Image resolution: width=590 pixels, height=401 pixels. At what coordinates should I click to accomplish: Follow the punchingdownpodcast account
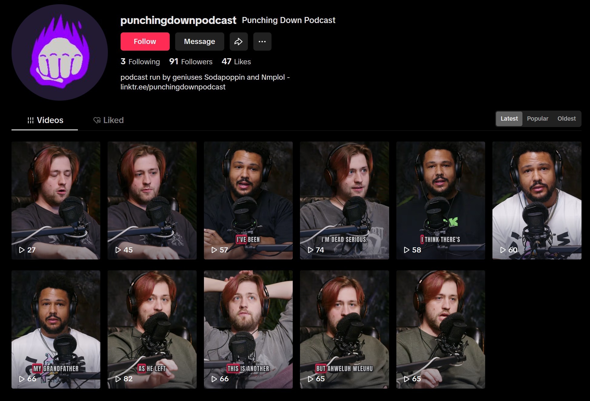(145, 42)
